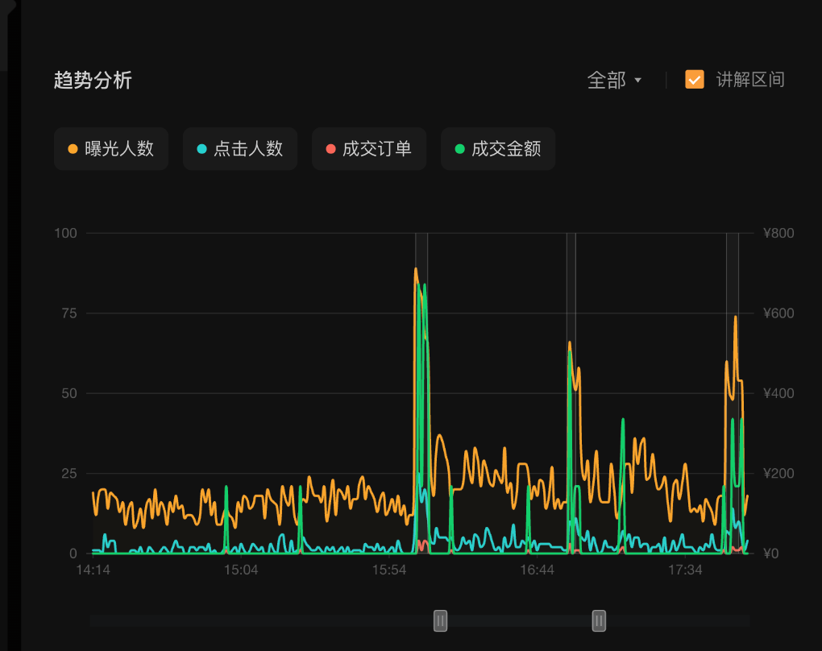Click the caret arrow next to 全部
Image resolution: width=822 pixels, height=651 pixels.
(x=638, y=81)
